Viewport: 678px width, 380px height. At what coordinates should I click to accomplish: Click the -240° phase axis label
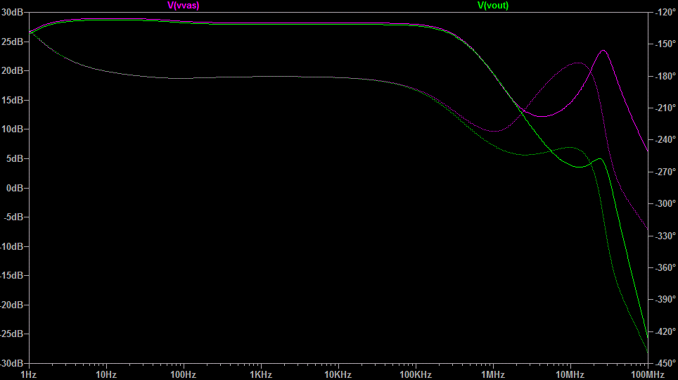[665, 139]
